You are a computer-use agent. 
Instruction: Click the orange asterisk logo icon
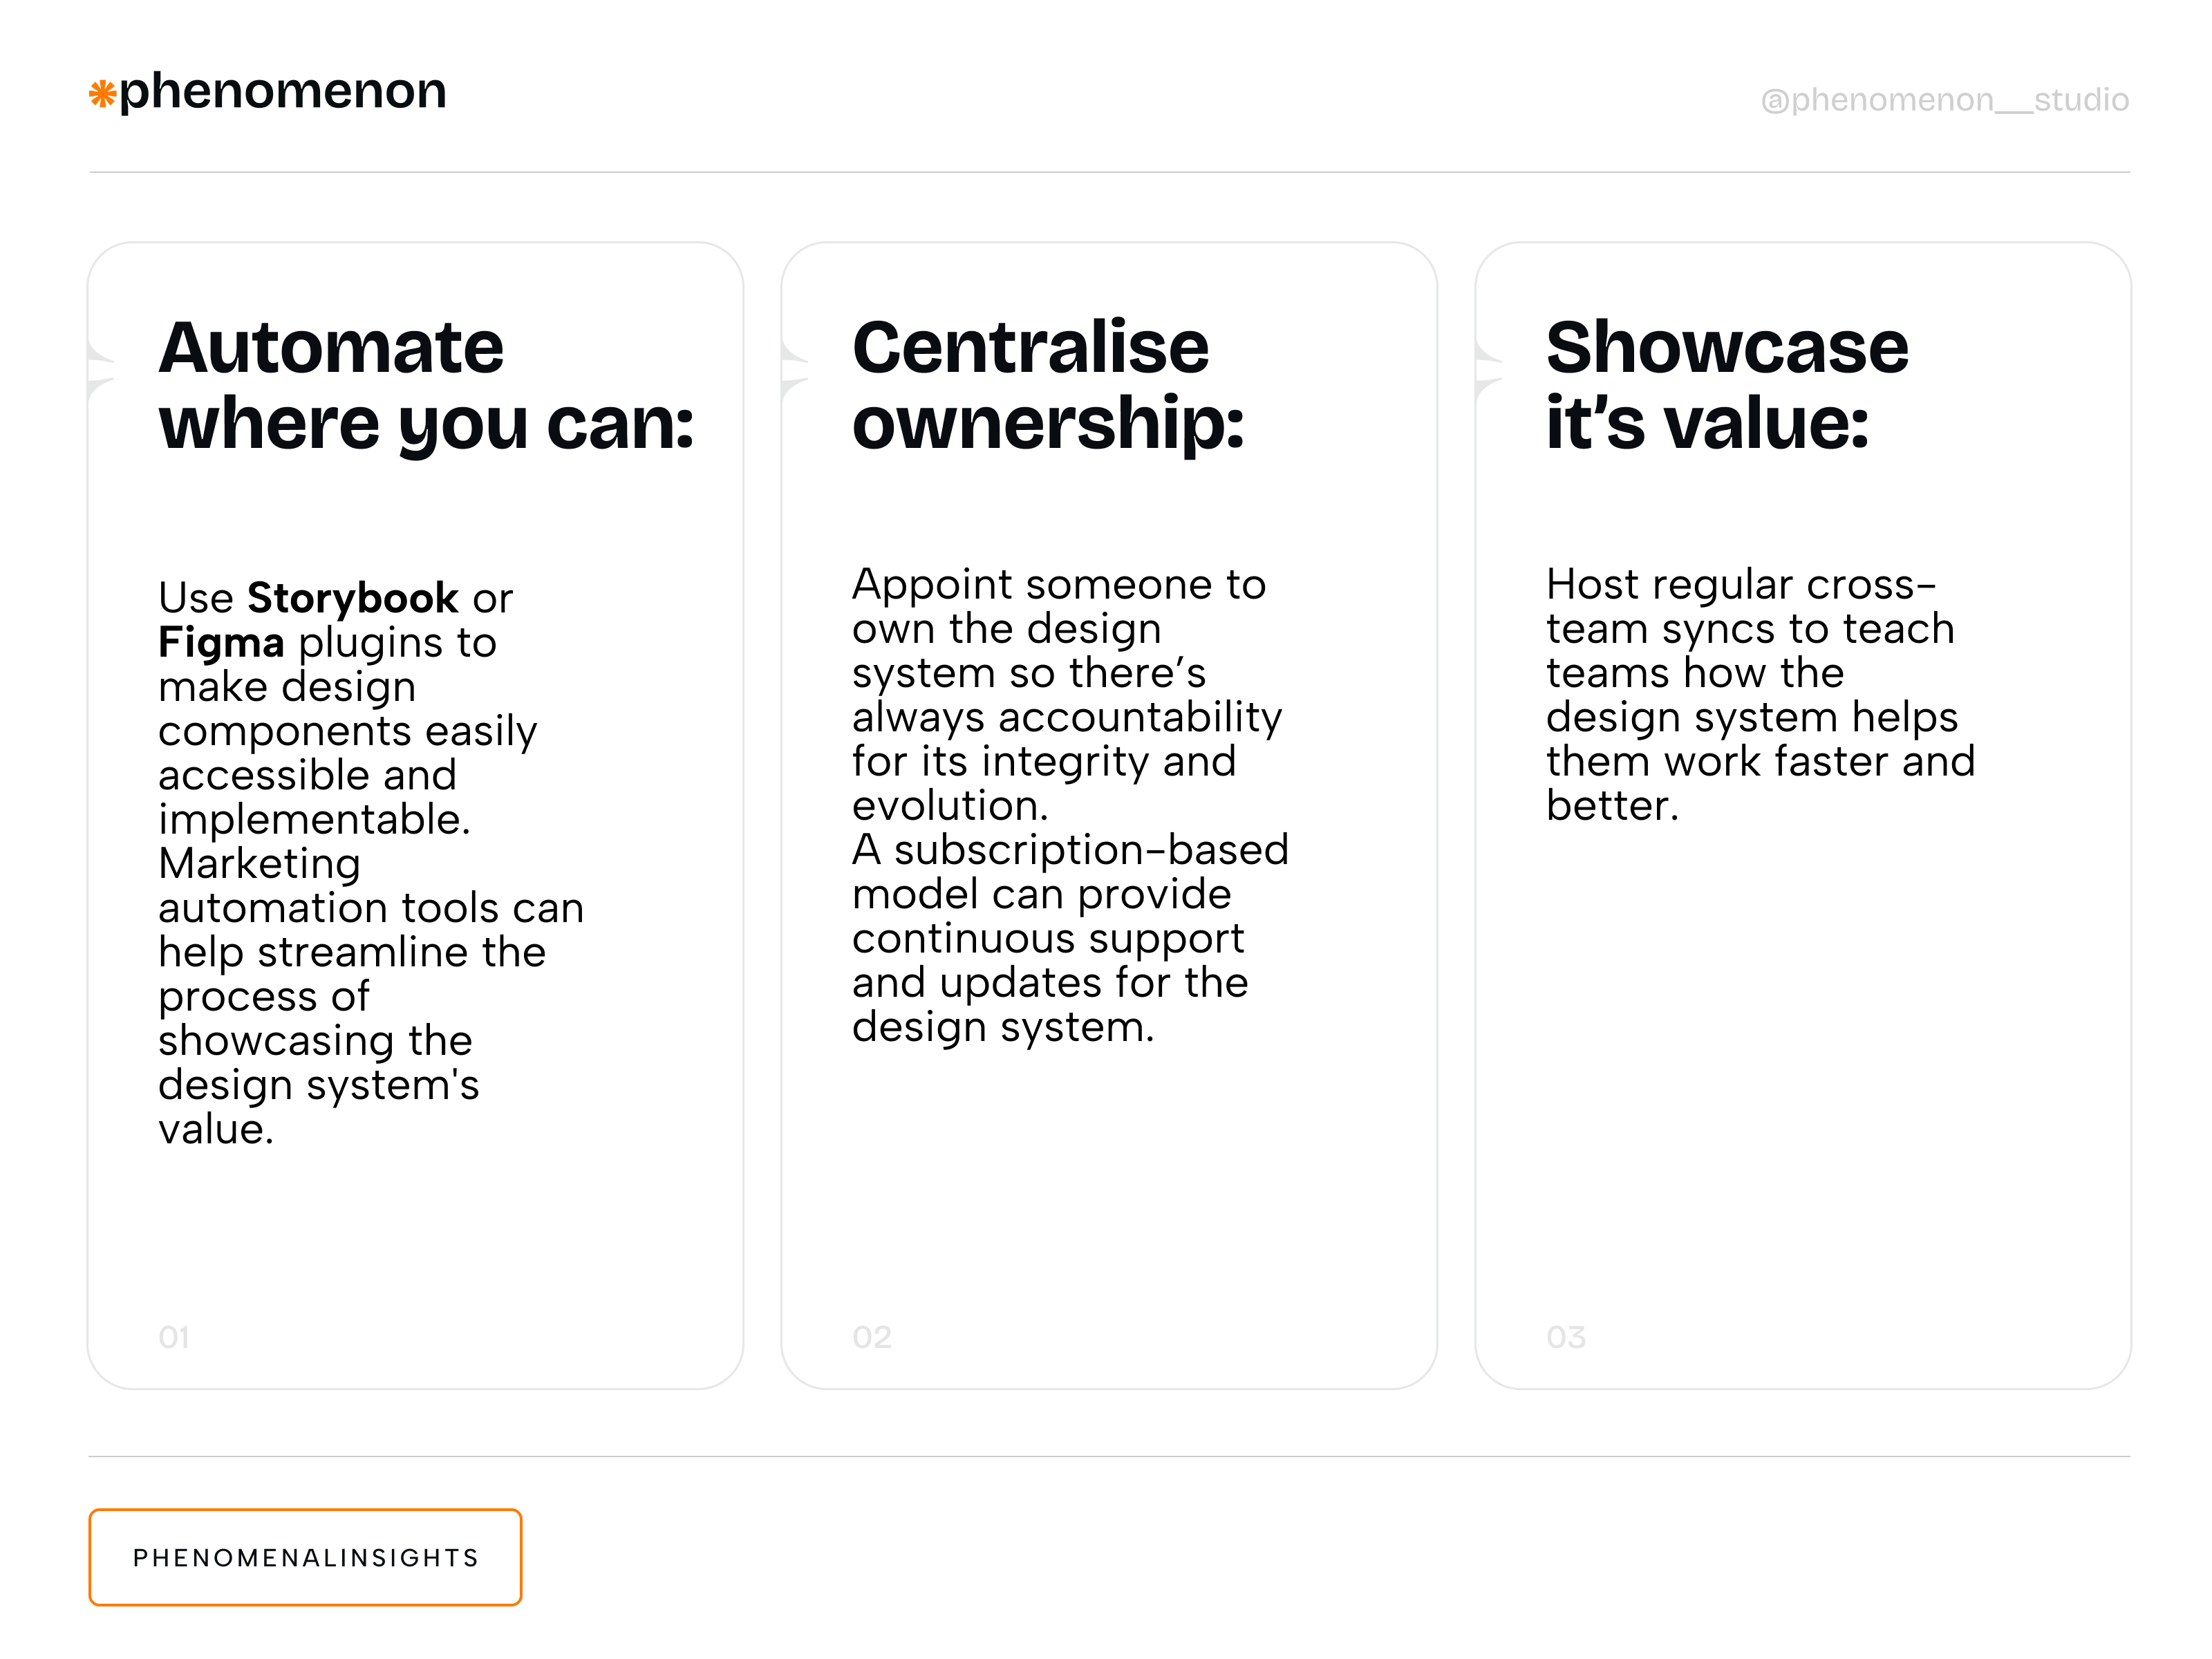pyautogui.click(x=102, y=94)
